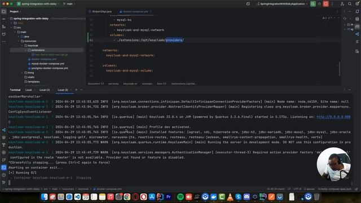The width and height of the screenshot is (361, 203).
Task: Open the Trash in the dock
Action: pyautogui.click(x=317, y=197)
